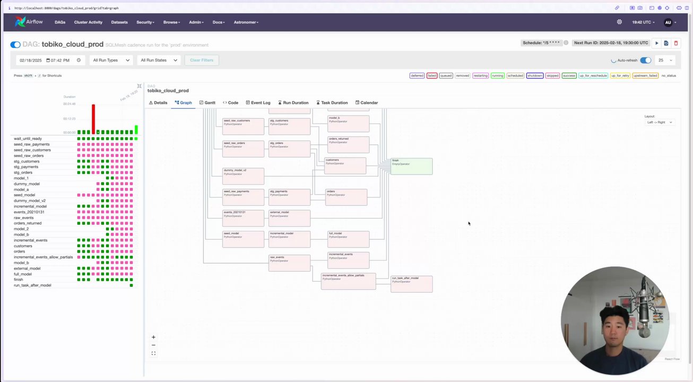Open the Docs menu dropdown
Image resolution: width=693 pixels, height=382 pixels.
point(219,22)
